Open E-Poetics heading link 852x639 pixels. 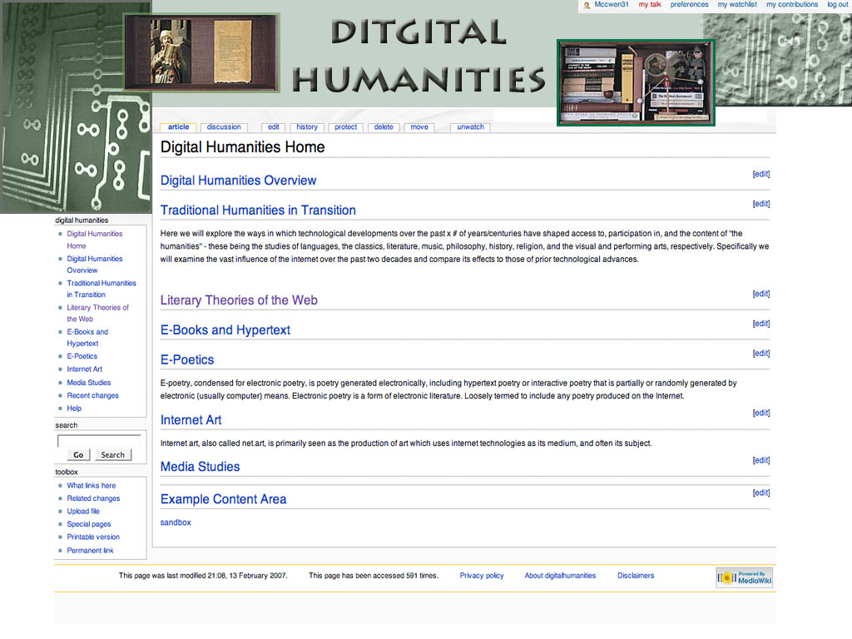click(187, 359)
